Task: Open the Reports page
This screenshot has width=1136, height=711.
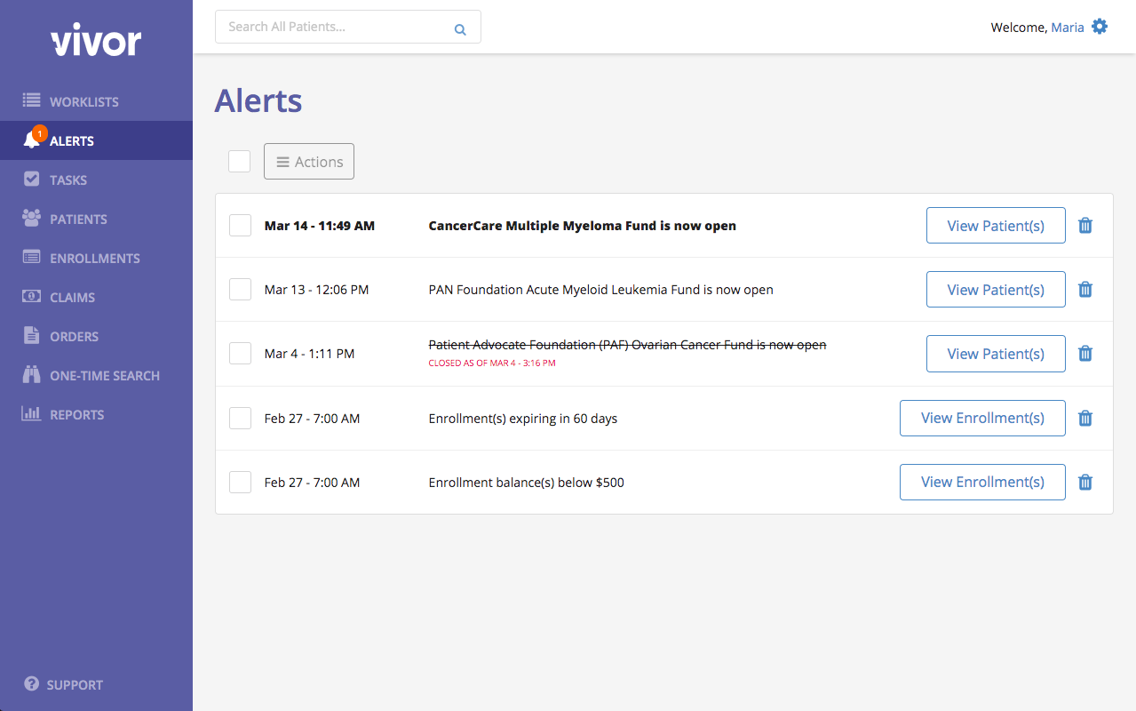Action: click(96, 414)
